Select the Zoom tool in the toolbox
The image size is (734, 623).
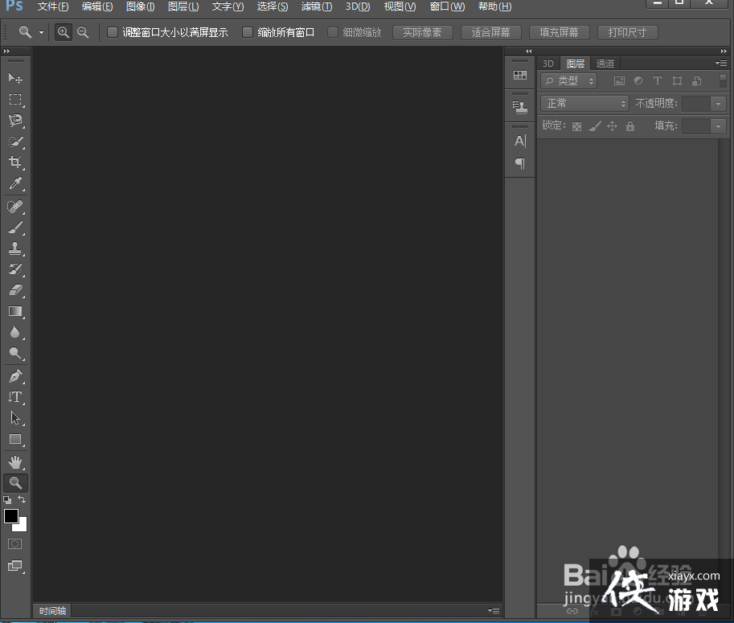click(x=15, y=483)
